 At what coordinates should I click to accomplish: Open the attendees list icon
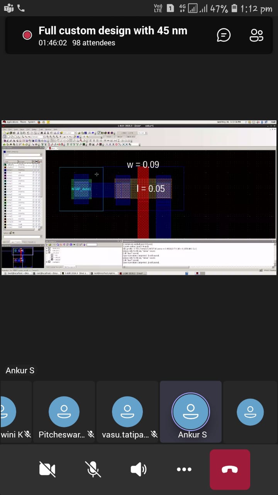coord(256,35)
